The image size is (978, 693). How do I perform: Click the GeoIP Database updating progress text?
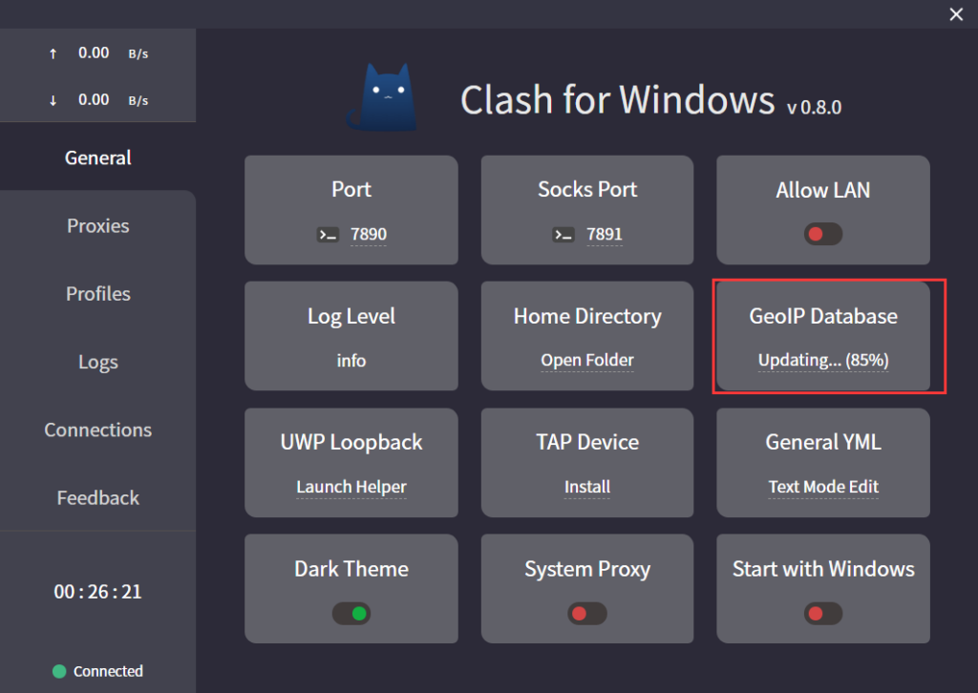point(823,360)
